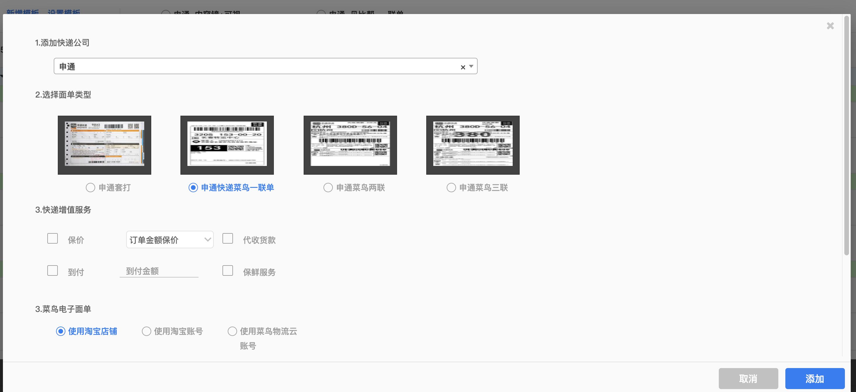Click the 申通快递菜鸟一联单 label thumbnail
The height and width of the screenshot is (392, 856).
(227, 145)
